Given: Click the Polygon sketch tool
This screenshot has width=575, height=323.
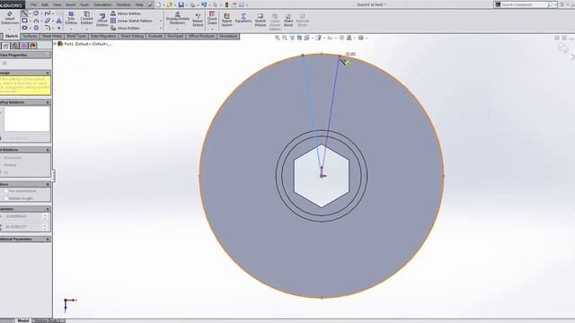Looking at the screenshot, I should 36,28.
